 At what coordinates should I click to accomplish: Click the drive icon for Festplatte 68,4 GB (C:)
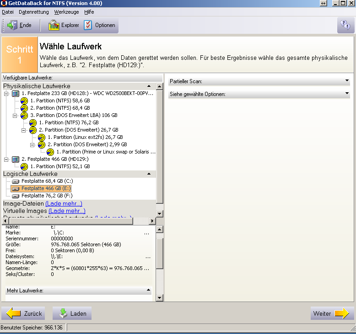pos(16,181)
